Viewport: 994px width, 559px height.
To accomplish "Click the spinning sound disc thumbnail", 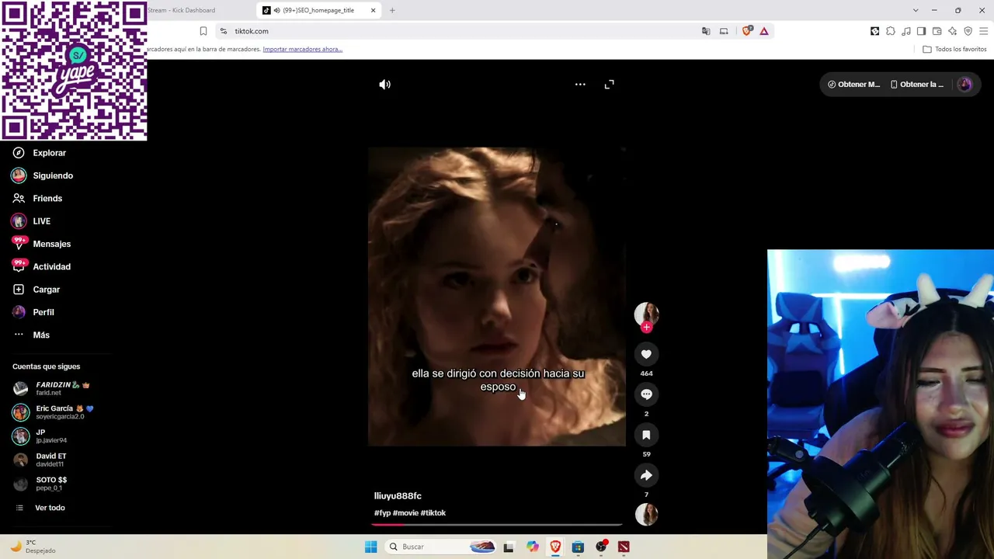I will coord(646,514).
